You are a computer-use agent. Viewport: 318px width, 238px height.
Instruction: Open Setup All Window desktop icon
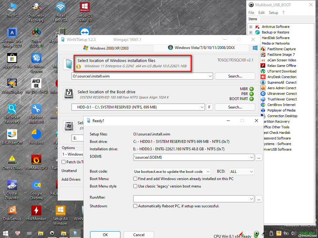pos(60,216)
